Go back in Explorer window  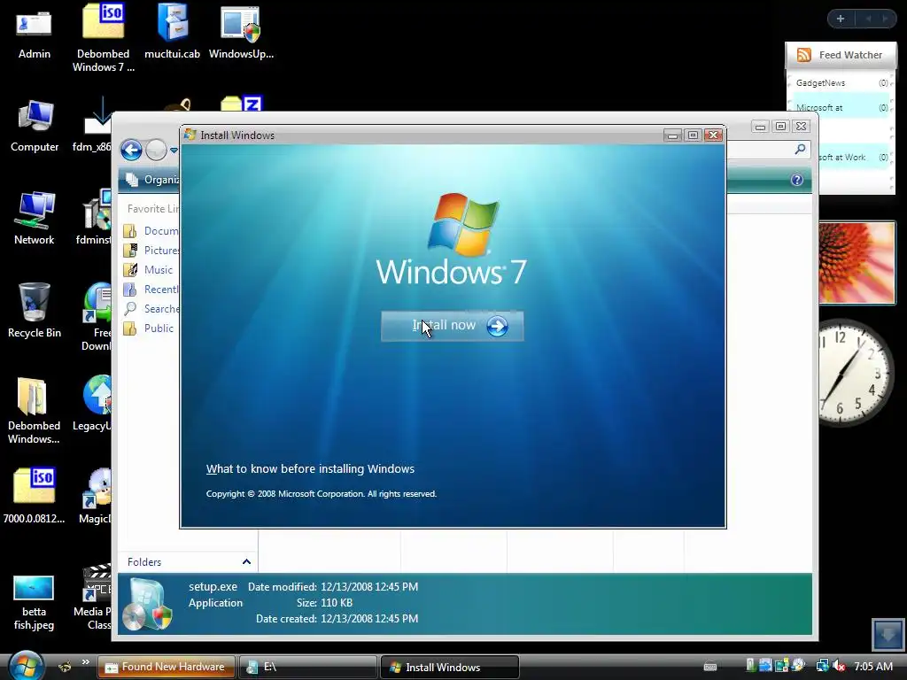pos(131,151)
